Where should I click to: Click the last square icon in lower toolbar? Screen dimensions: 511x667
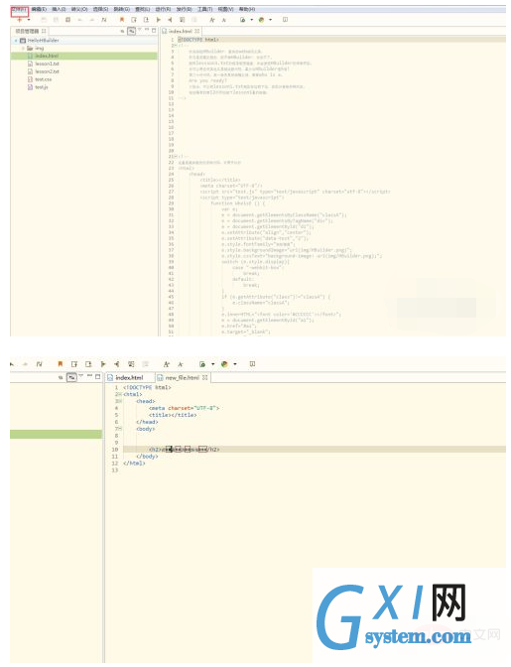[252, 364]
